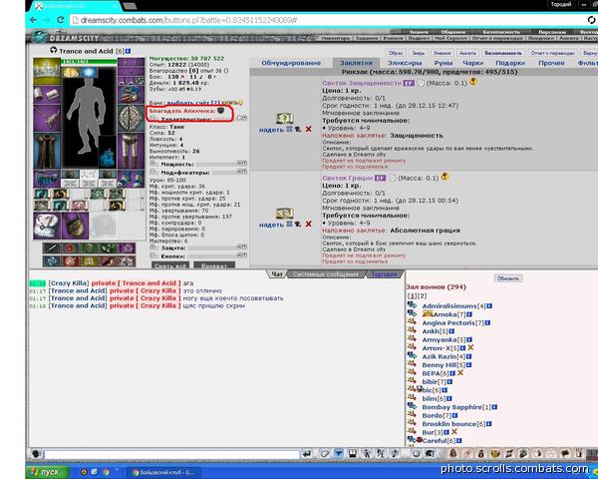This screenshot has height=479, width=598.
Task: Expand the Мощность section
Action: [x=153, y=164]
